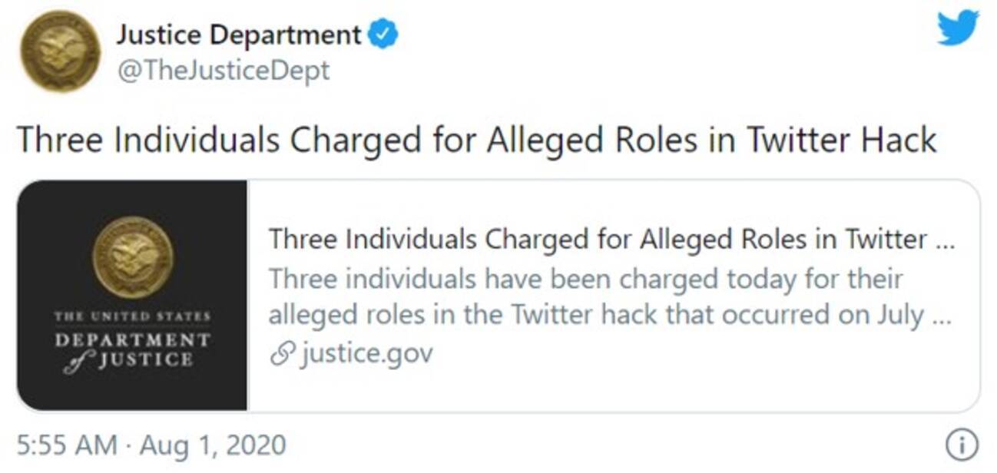Click the blue verified checkmark badge
This screenshot has width=997, height=473.
coord(383,35)
